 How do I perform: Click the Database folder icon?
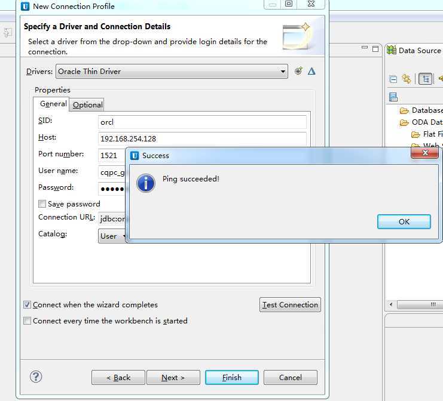tap(404, 110)
